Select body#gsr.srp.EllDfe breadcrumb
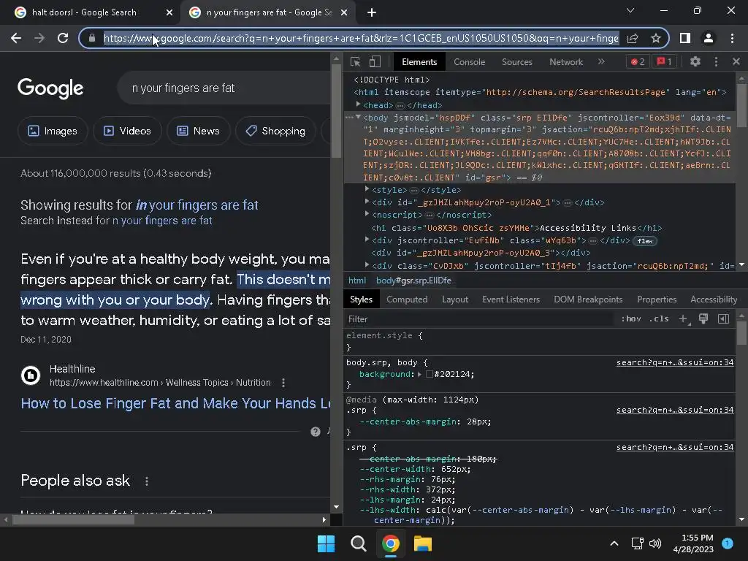 click(413, 280)
